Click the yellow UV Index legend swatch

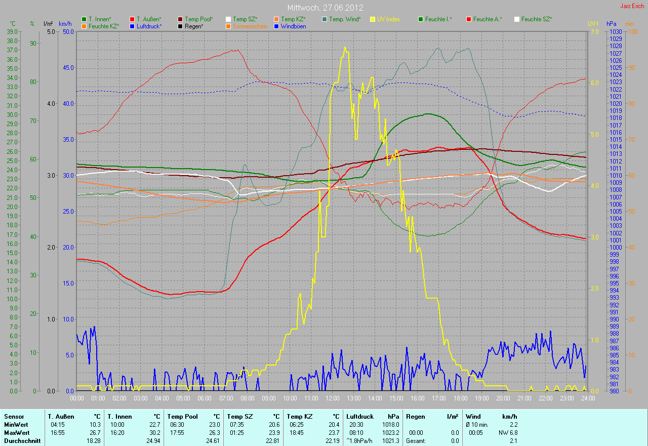(x=373, y=19)
